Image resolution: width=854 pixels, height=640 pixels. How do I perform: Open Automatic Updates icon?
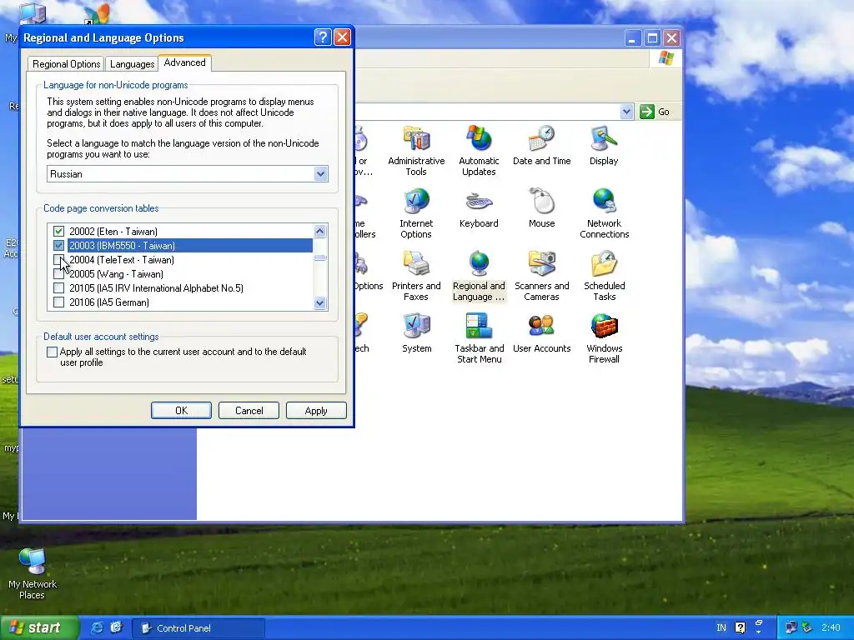coord(479,150)
